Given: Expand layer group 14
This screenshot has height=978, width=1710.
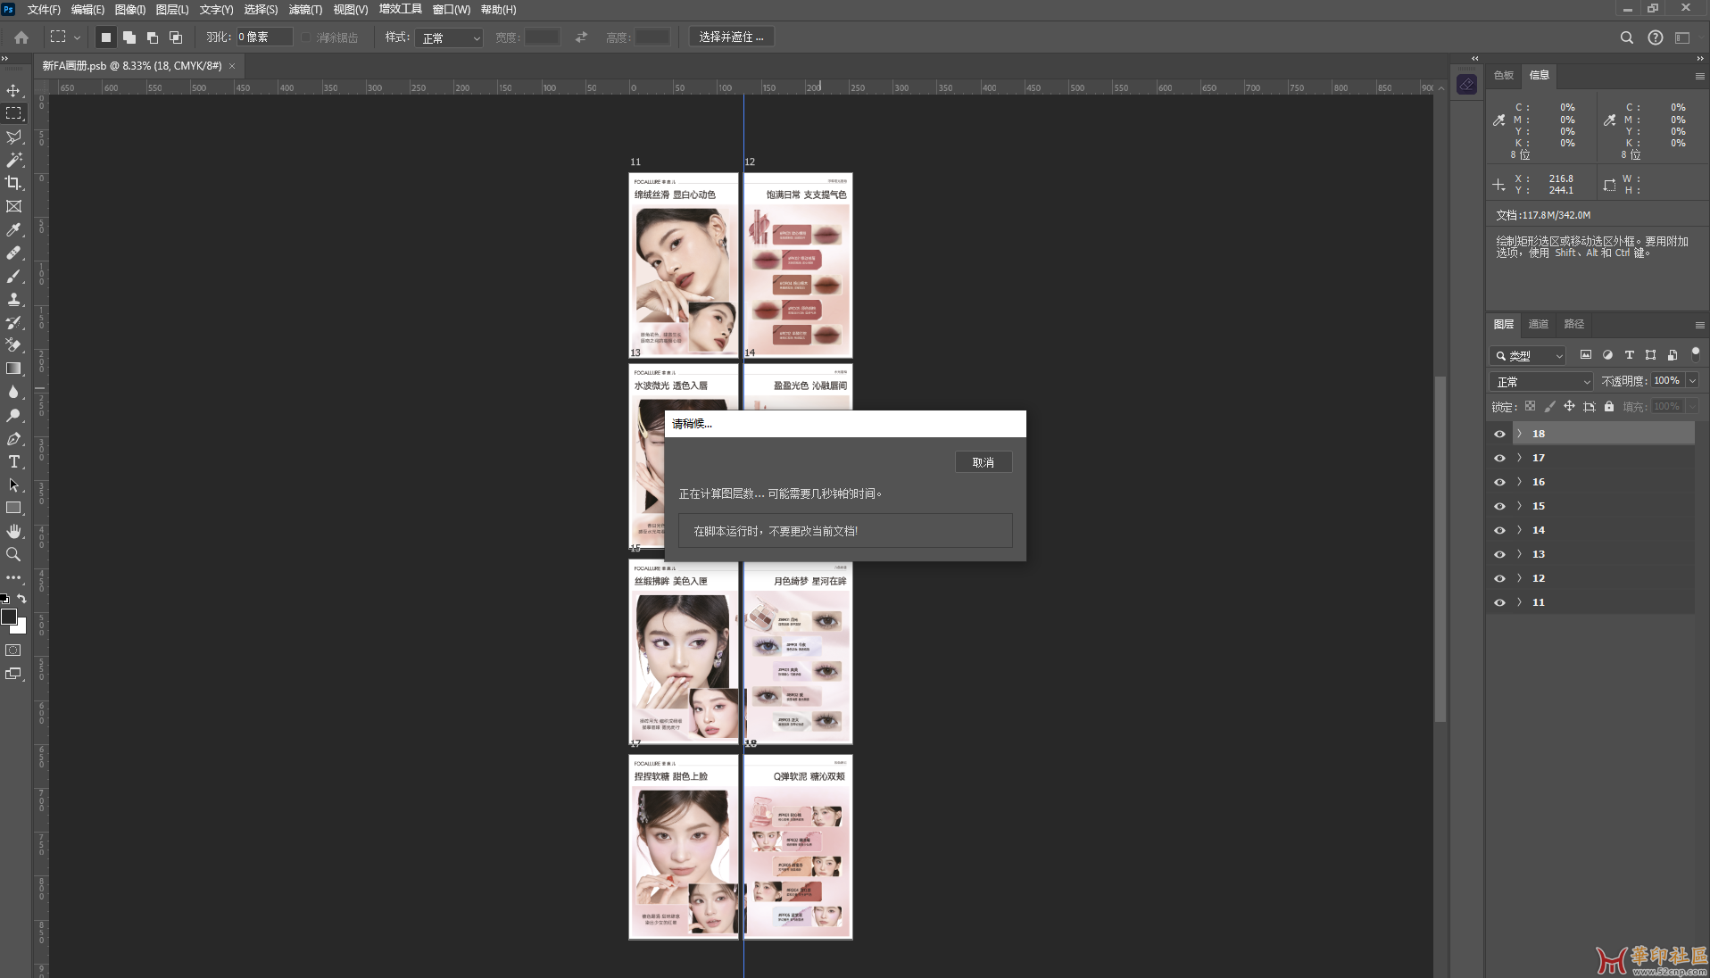Looking at the screenshot, I should click(x=1519, y=530).
